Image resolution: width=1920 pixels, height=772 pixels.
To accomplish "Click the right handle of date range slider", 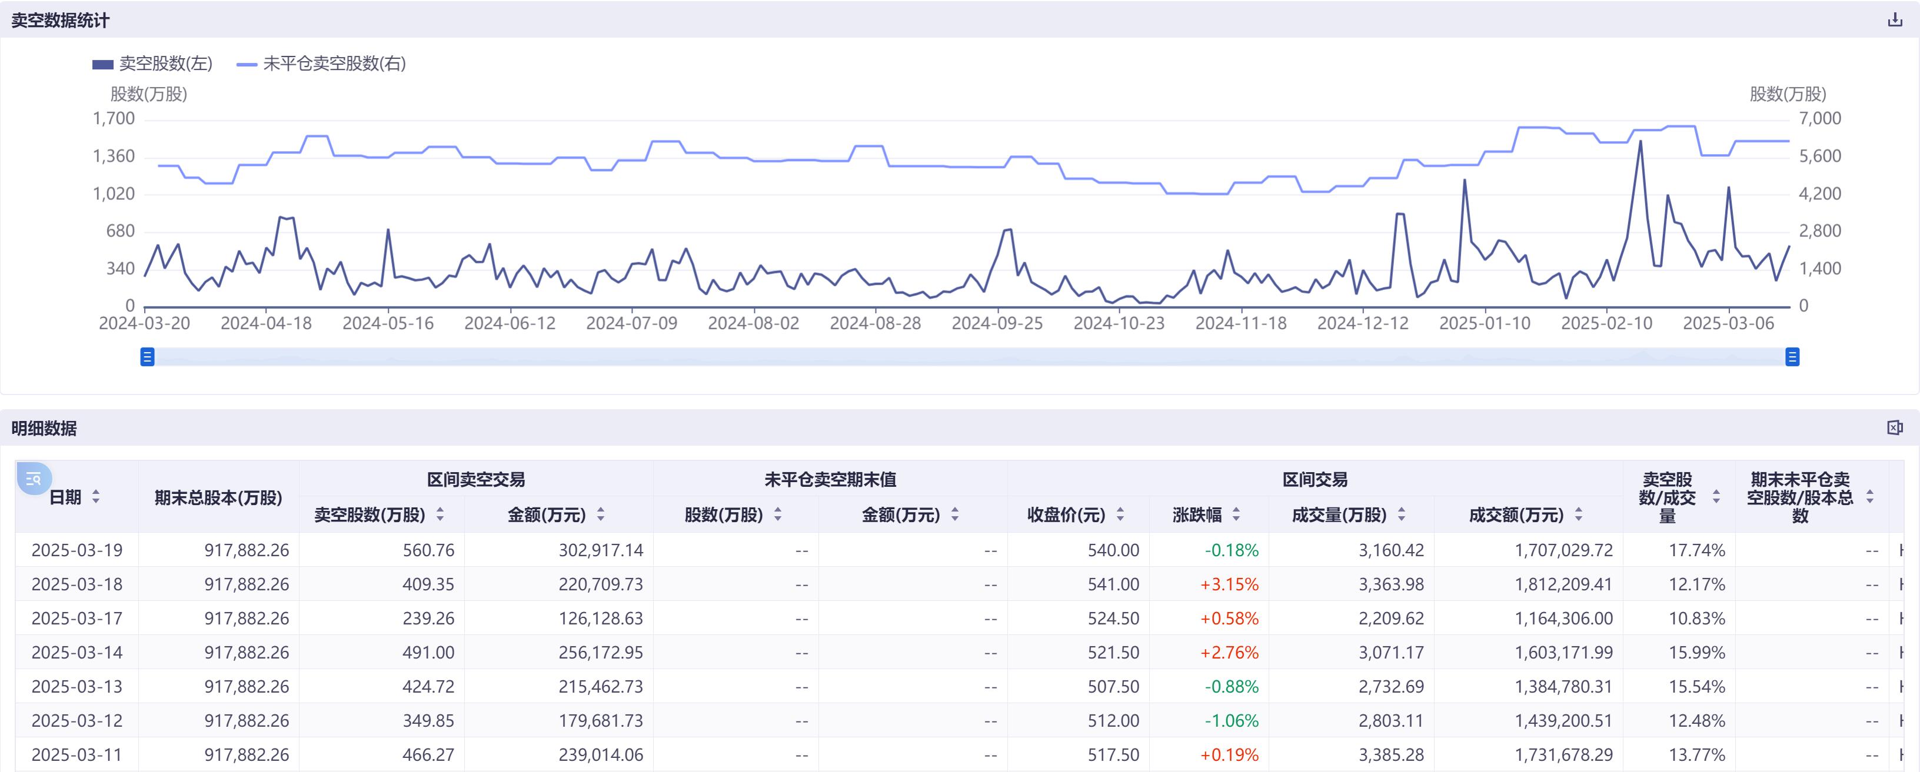I will 1792,356.
